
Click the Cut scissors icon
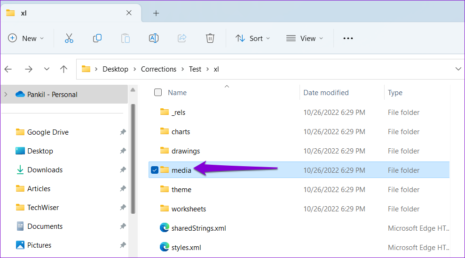pos(69,38)
